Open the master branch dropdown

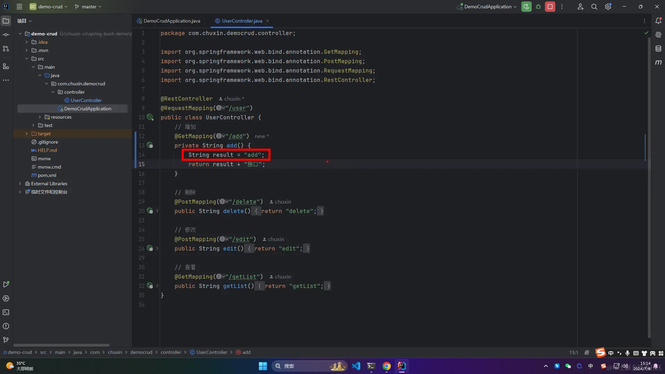click(89, 7)
